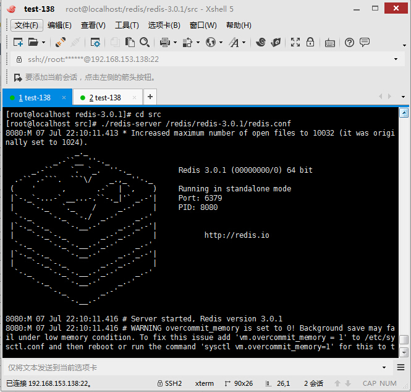
Task: Open the 选项卡(B) menu
Action: pos(164,25)
